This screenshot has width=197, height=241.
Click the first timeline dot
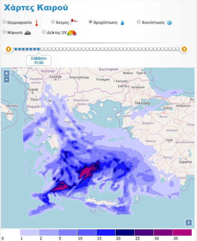click(x=16, y=49)
